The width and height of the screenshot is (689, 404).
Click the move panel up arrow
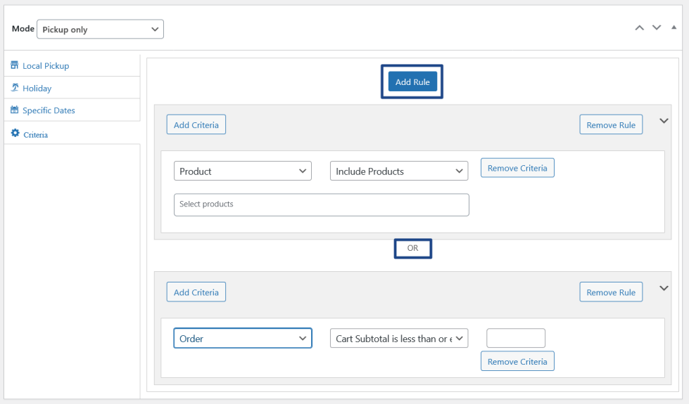click(639, 28)
